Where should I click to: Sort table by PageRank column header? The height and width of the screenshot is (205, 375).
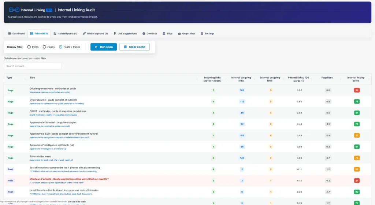coord(327,78)
